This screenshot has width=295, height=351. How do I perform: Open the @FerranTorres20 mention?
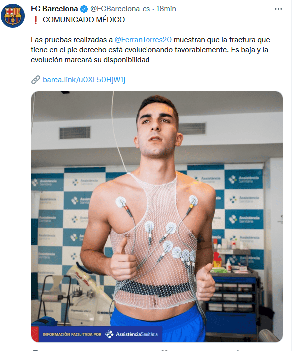pyautogui.click(x=143, y=40)
